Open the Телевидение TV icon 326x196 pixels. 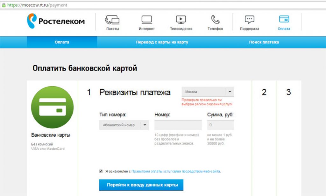point(181,20)
